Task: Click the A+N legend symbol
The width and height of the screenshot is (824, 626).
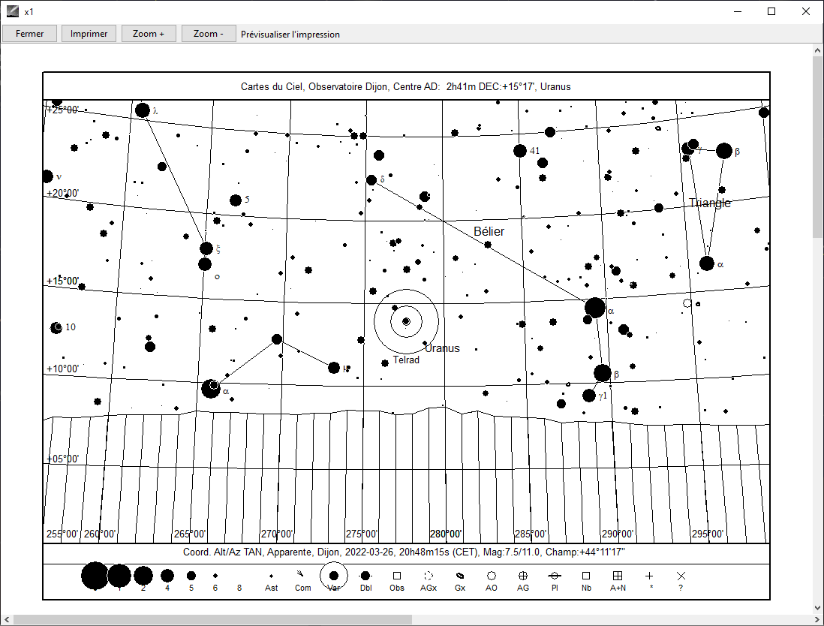Action: [618, 576]
